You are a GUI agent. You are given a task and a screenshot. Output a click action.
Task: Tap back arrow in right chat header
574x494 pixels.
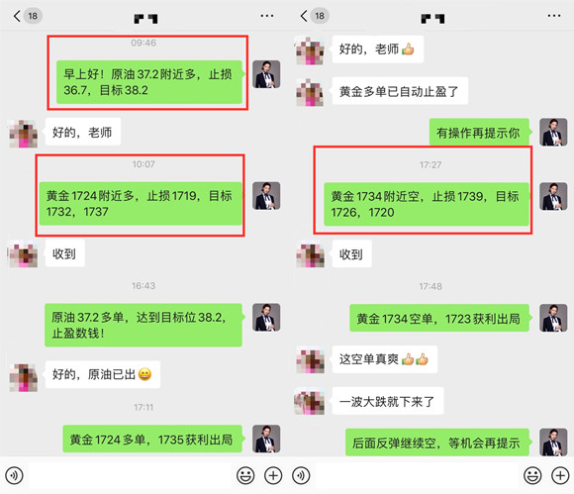tap(304, 16)
